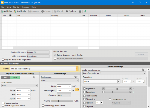The height and width of the screenshot is (108, 150).
Task: Start conversion with the Convert button
Action: [x=46, y=11]
